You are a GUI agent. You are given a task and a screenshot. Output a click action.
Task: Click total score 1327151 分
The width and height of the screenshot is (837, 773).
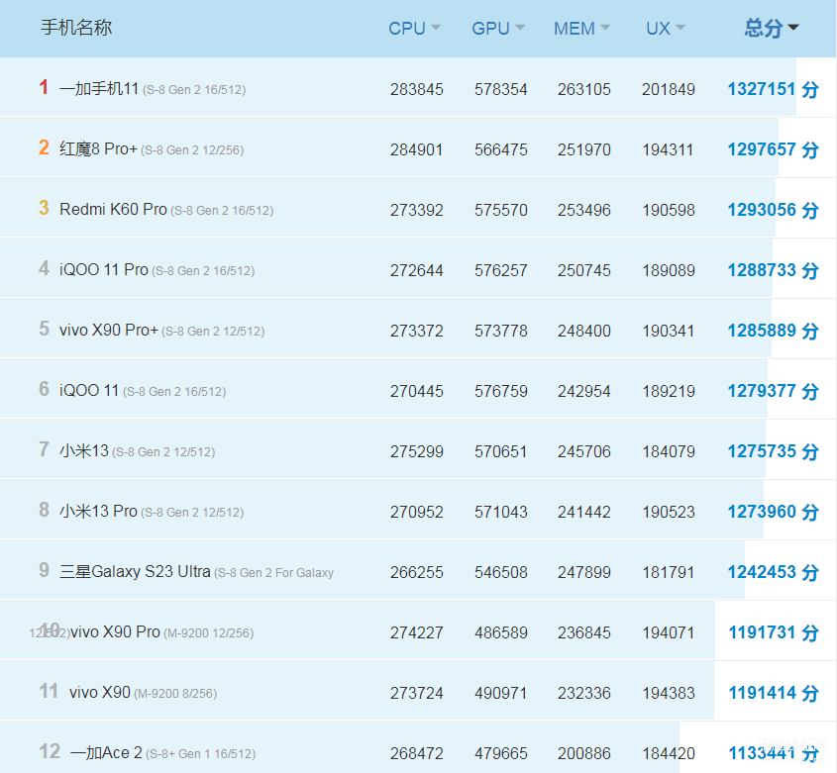[773, 88]
